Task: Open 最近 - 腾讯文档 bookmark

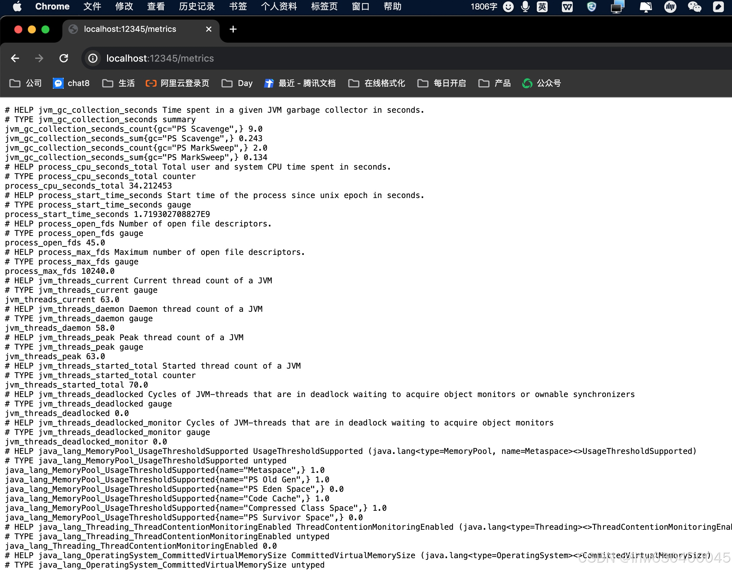Action: coord(300,83)
